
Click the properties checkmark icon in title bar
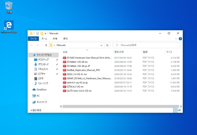coord(38,34)
